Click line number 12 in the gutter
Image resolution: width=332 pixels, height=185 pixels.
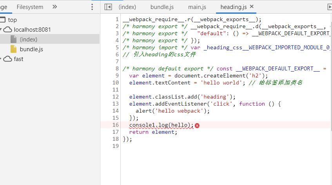(116, 97)
